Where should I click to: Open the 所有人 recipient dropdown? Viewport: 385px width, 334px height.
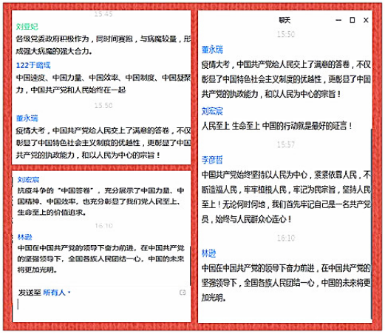56,293
